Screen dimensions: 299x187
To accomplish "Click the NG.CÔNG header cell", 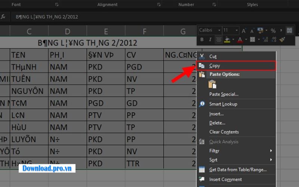I will tap(180, 55).
